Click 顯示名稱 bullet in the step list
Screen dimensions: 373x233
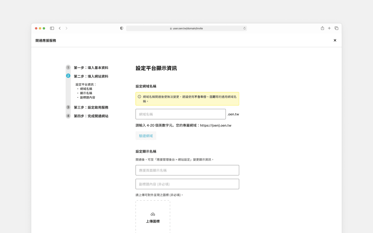click(86, 93)
